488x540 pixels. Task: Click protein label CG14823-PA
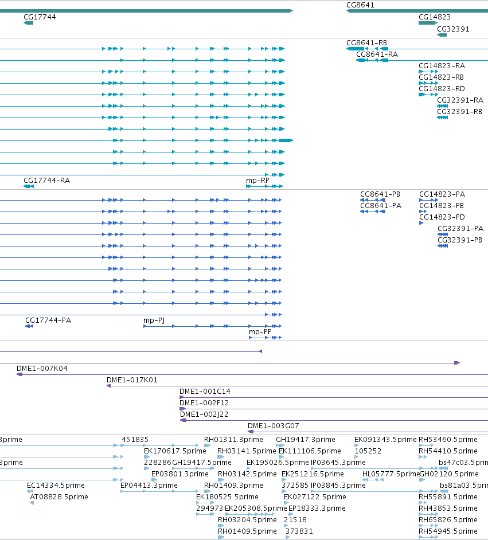point(442,194)
